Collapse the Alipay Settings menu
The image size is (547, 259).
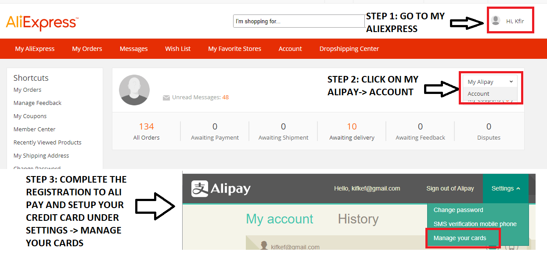coord(506,188)
